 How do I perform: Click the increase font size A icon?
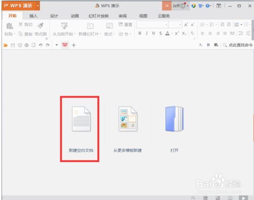186,25
